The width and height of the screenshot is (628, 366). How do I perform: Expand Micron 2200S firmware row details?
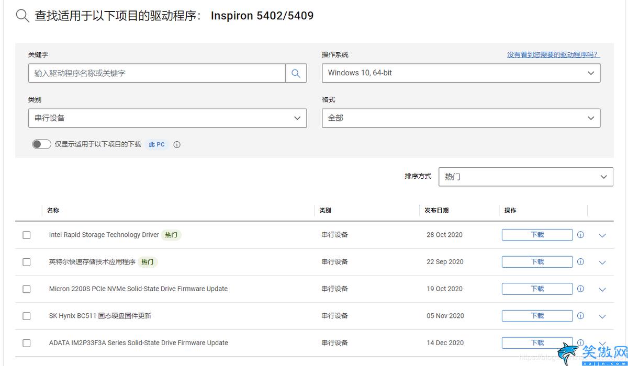602,289
